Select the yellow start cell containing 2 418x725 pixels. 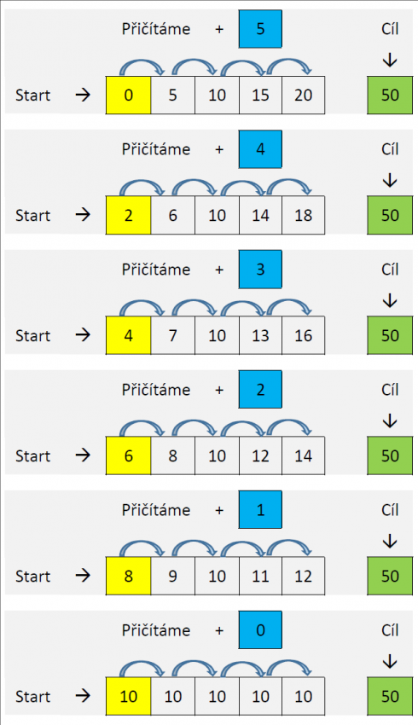129,215
